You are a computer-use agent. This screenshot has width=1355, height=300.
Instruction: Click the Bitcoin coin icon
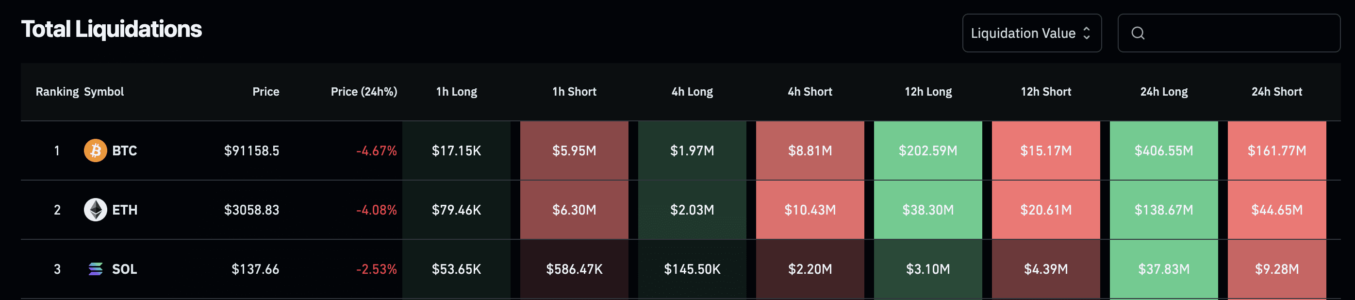95,150
